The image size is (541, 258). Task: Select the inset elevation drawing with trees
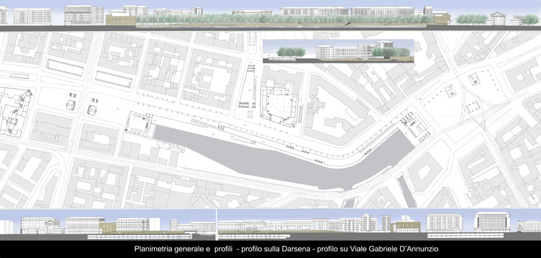(x=338, y=51)
